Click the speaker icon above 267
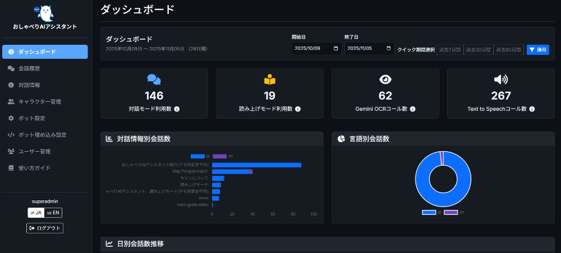The height and width of the screenshot is (253, 561). coord(501,79)
